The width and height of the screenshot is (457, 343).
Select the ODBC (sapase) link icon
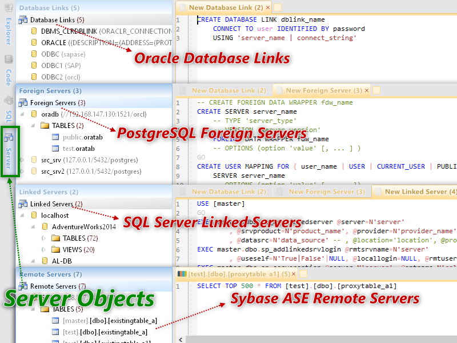[34, 54]
